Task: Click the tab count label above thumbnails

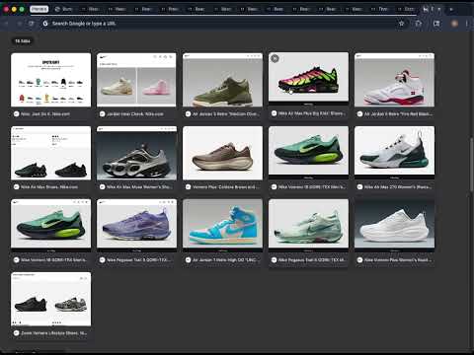Action: 23,41
